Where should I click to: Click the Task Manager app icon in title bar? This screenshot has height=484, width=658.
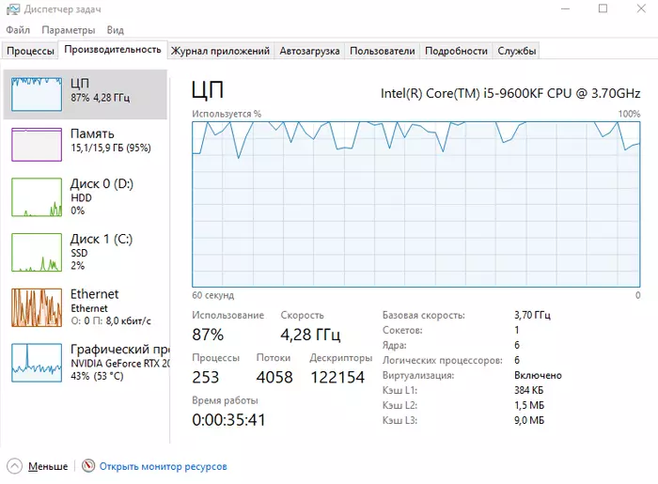(12, 9)
